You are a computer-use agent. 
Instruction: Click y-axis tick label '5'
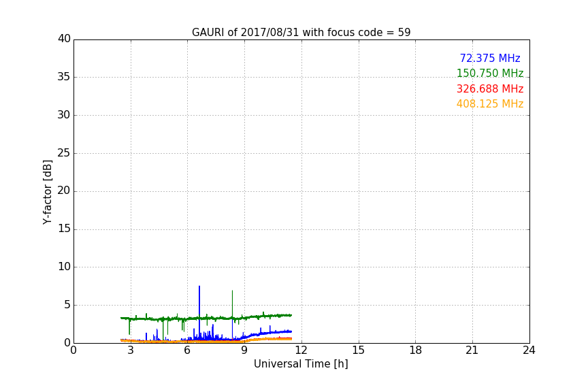coord(67,305)
